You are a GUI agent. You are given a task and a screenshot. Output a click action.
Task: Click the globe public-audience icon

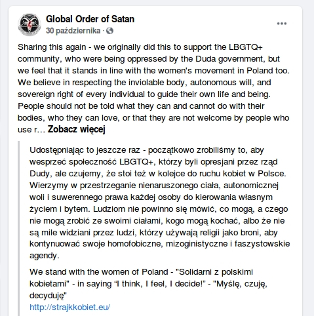tap(109, 31)
